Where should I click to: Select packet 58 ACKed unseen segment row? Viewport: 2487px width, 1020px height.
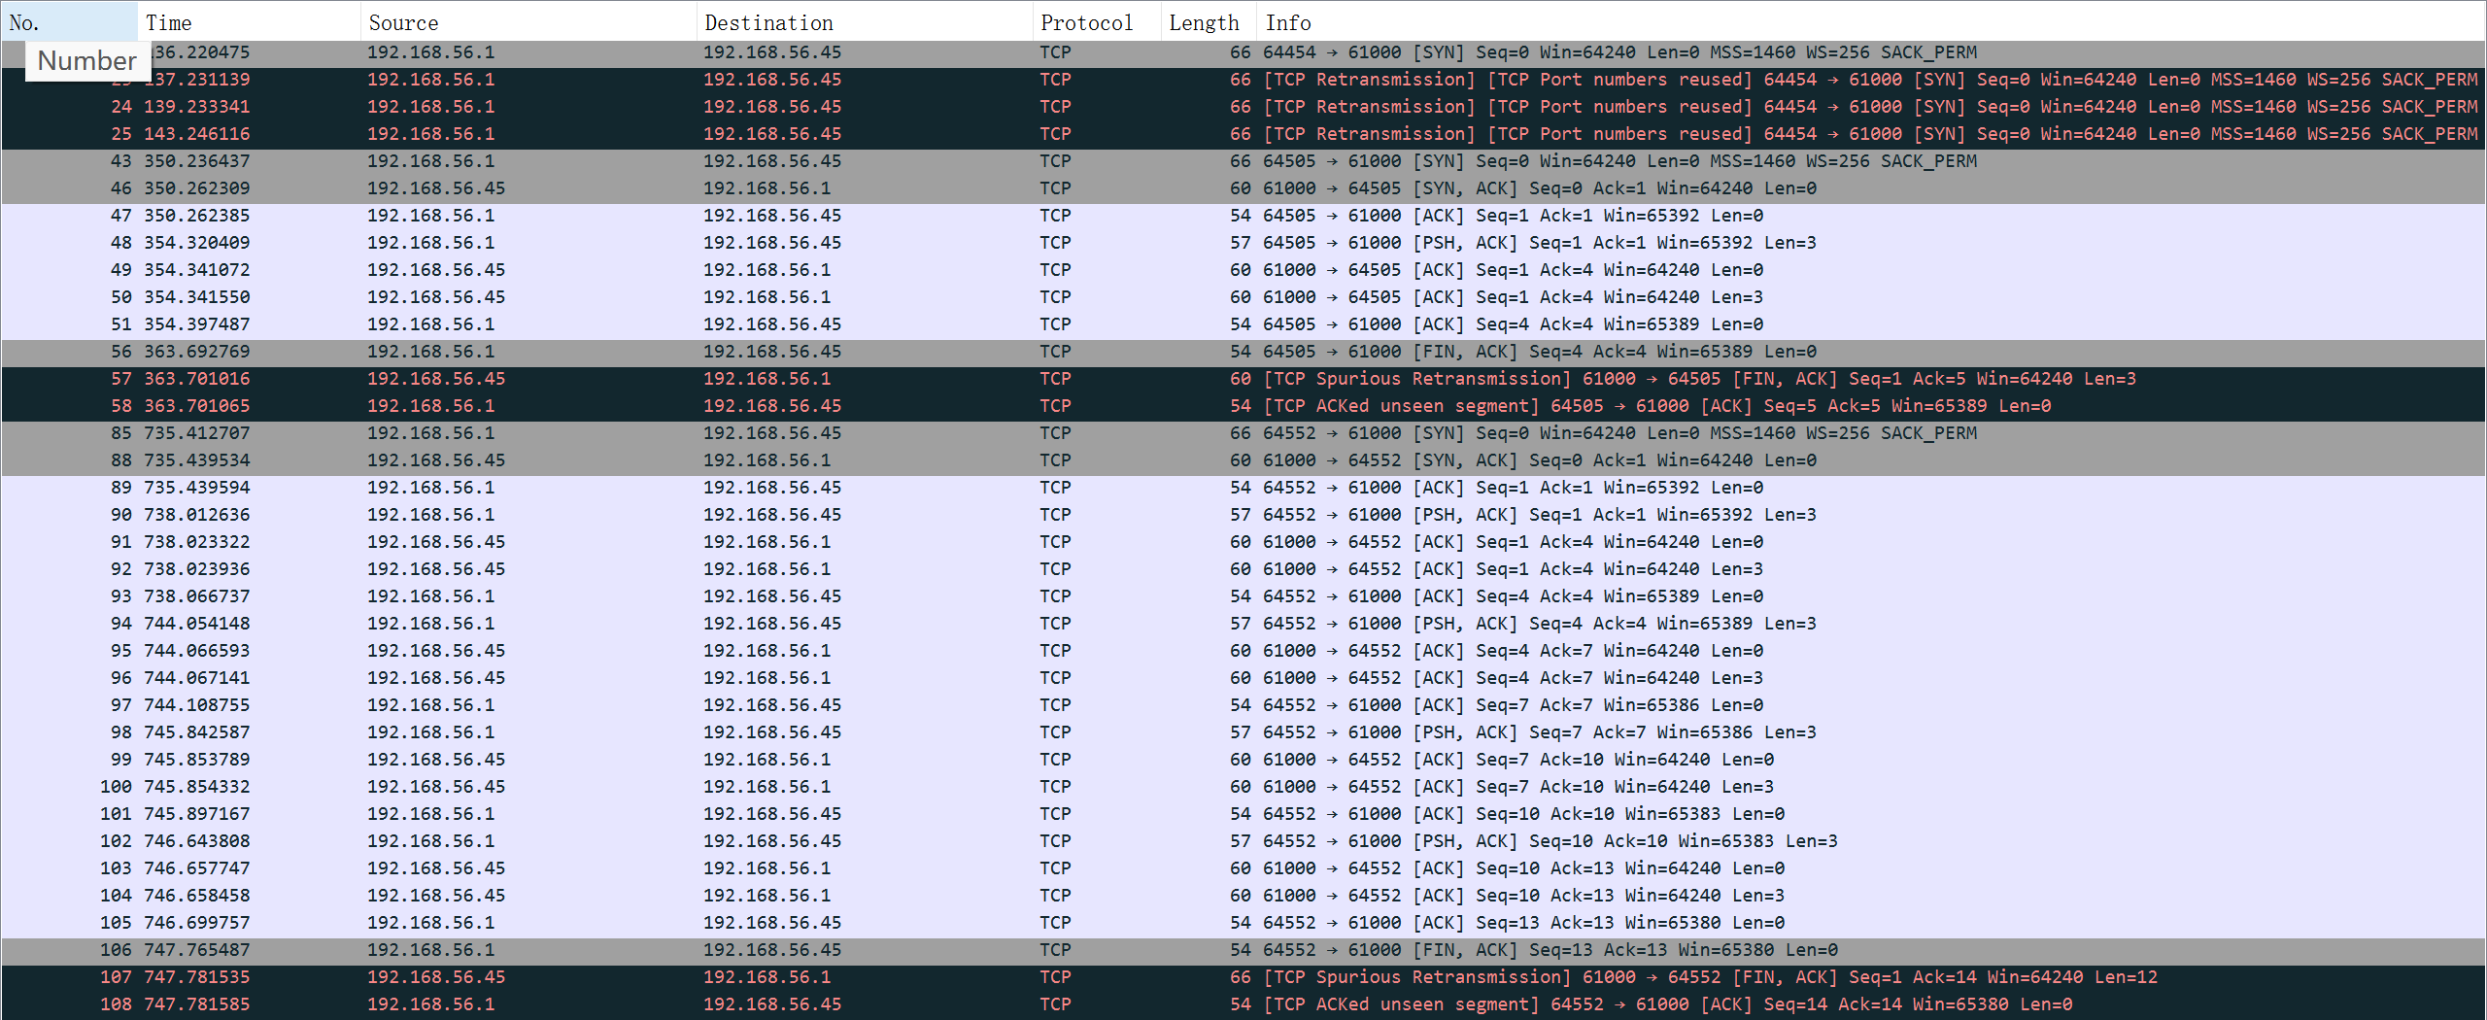click(1243, 406)
